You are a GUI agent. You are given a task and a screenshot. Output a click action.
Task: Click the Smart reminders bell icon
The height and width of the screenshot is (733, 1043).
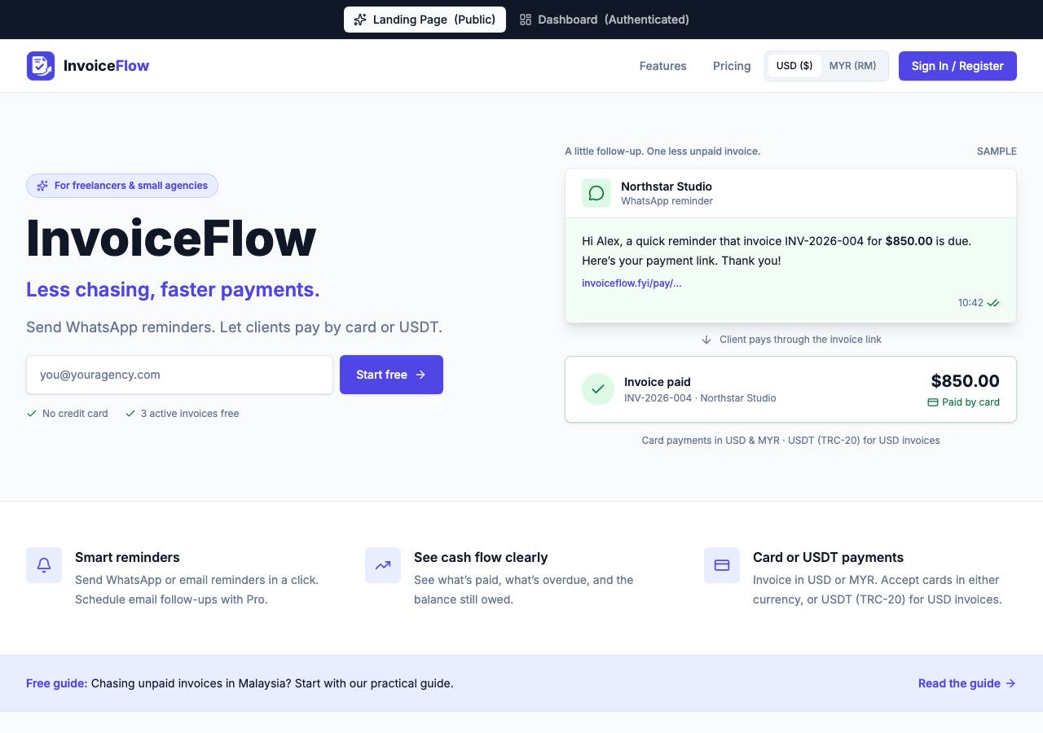click(44, 565)
